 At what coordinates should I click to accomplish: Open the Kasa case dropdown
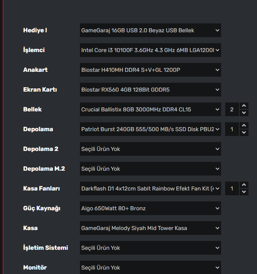[x=150, y=228]
